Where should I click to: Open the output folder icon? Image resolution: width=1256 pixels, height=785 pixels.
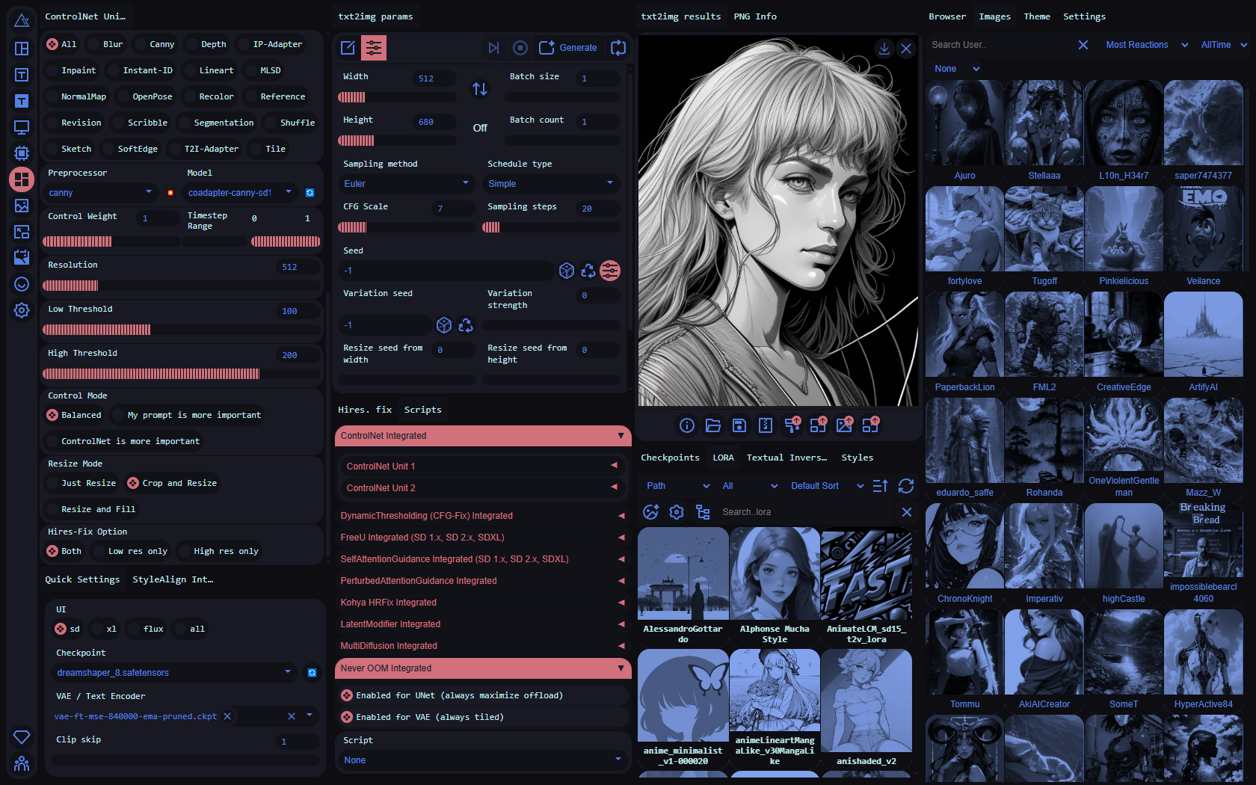point(713,425)
